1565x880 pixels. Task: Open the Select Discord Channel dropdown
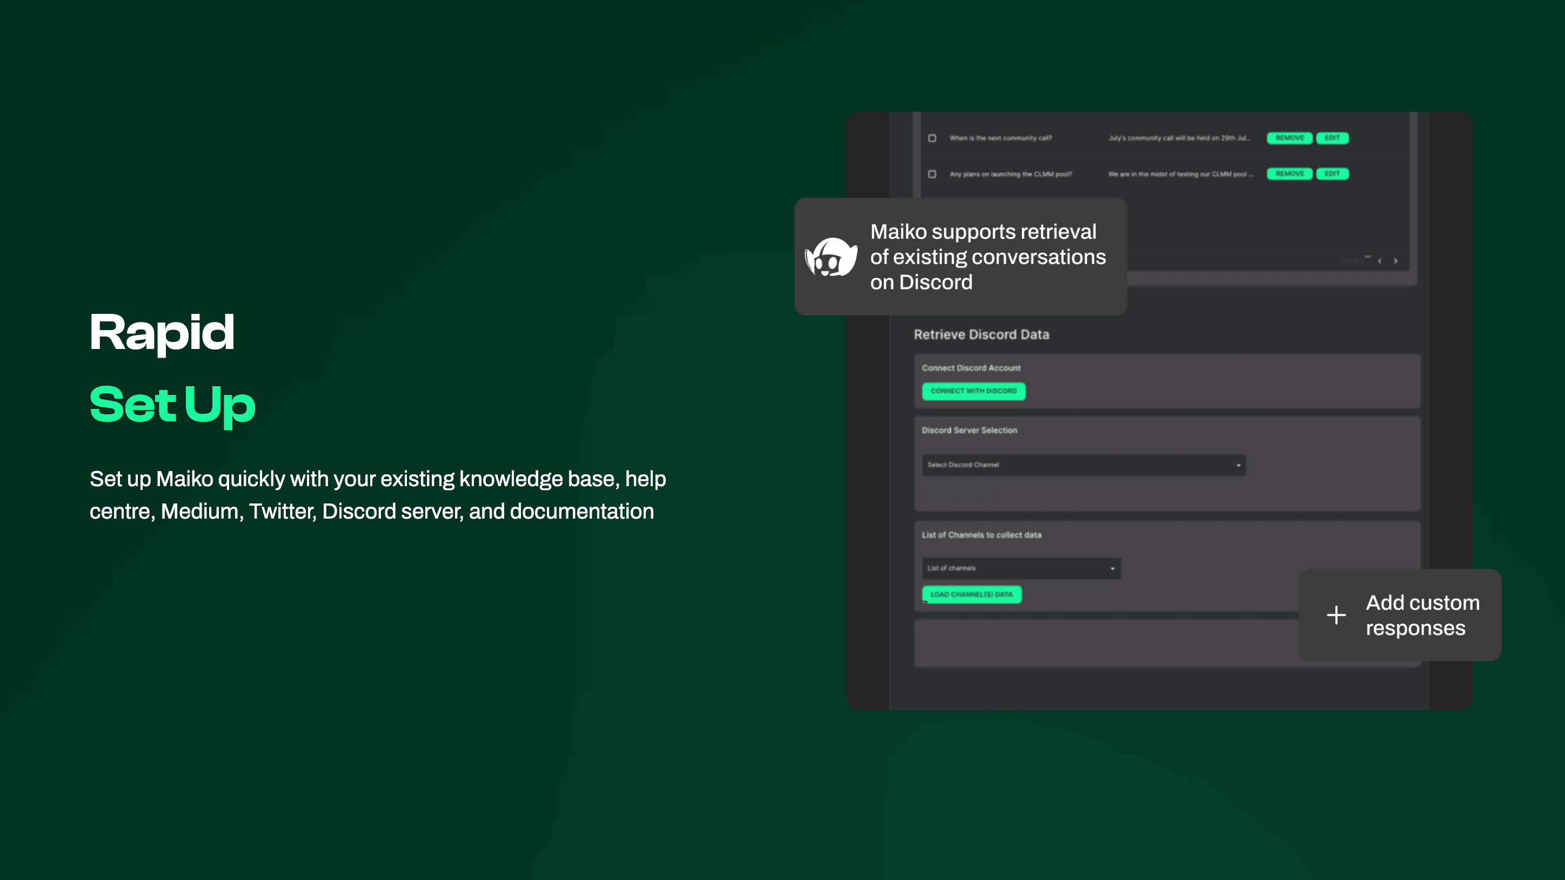point(1083,465)
